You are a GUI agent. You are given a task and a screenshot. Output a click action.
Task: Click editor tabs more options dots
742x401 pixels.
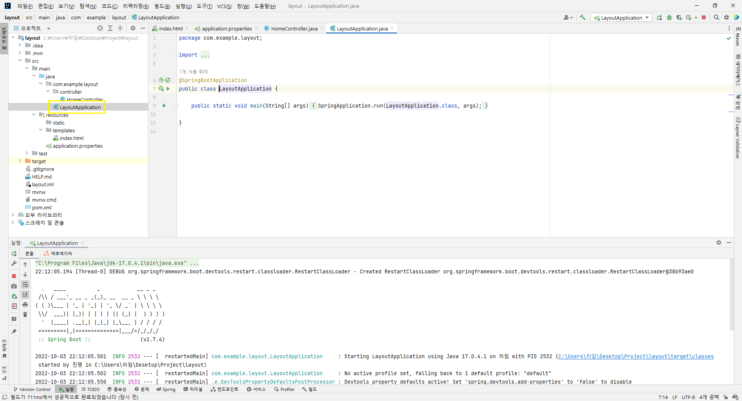point(729,28)
